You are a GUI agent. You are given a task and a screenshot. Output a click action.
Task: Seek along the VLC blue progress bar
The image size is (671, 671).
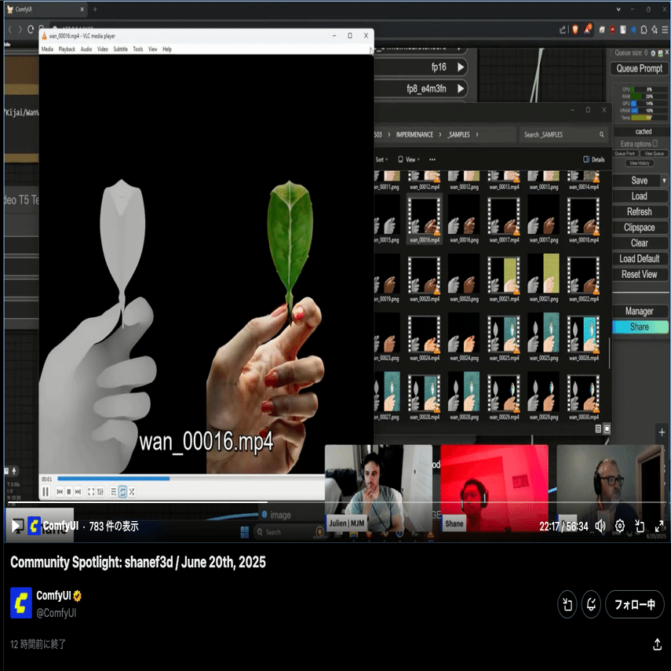[x=190, y=479]
